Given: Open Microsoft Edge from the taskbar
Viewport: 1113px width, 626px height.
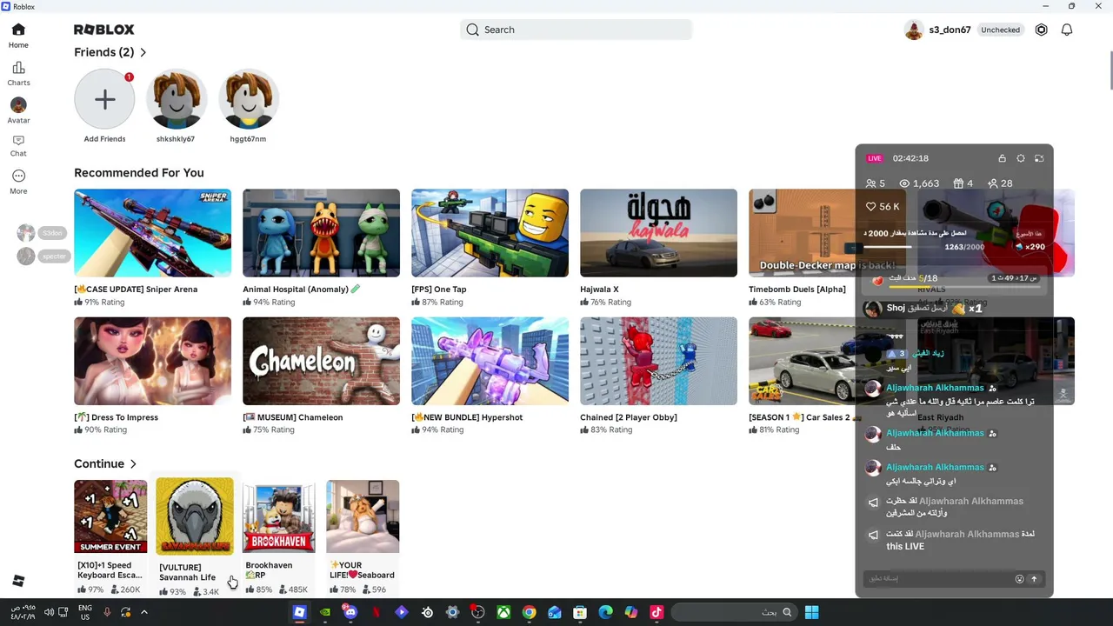Looking at the screenshot, I should click(x=605, y=612).
